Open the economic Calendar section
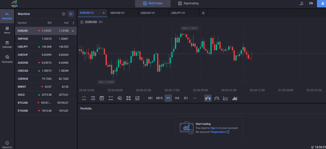 [x=7, y=45]
